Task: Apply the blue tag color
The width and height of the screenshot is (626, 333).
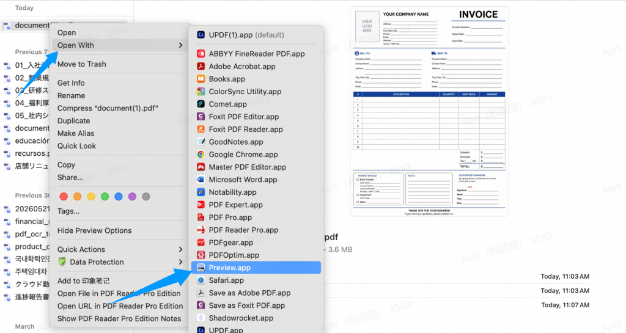Action: [119, 196]
